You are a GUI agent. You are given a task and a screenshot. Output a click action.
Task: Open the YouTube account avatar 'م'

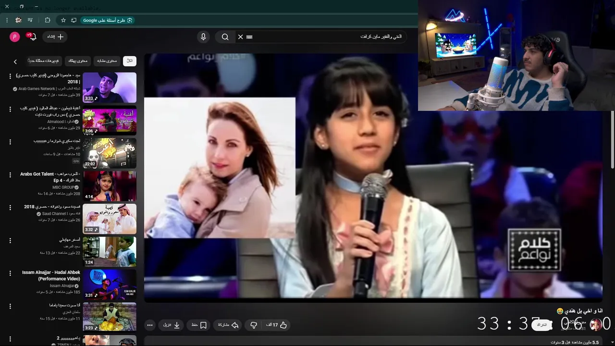click(15, 37)
